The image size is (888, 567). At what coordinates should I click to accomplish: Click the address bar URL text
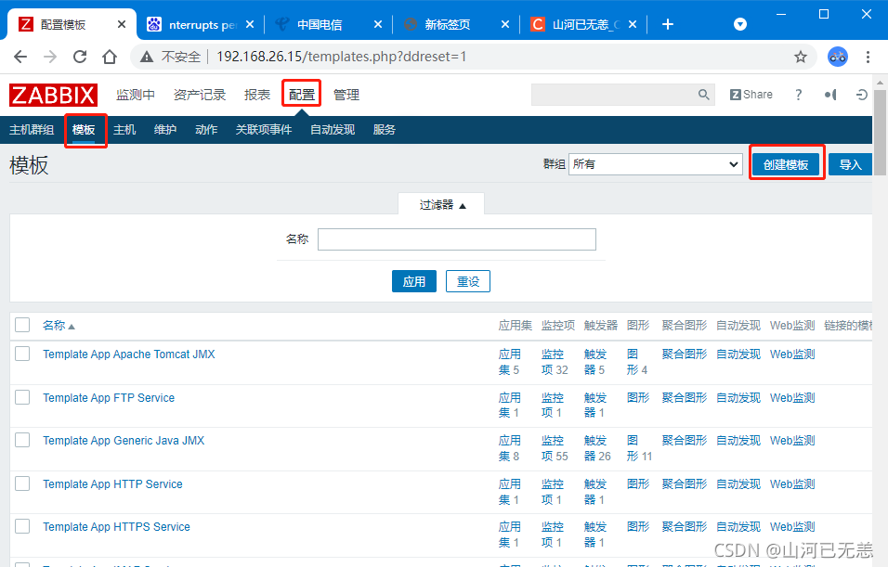pos(341,57)
